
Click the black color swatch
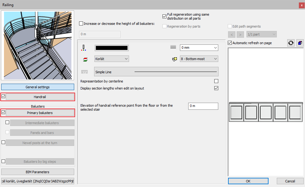[112, 48]
